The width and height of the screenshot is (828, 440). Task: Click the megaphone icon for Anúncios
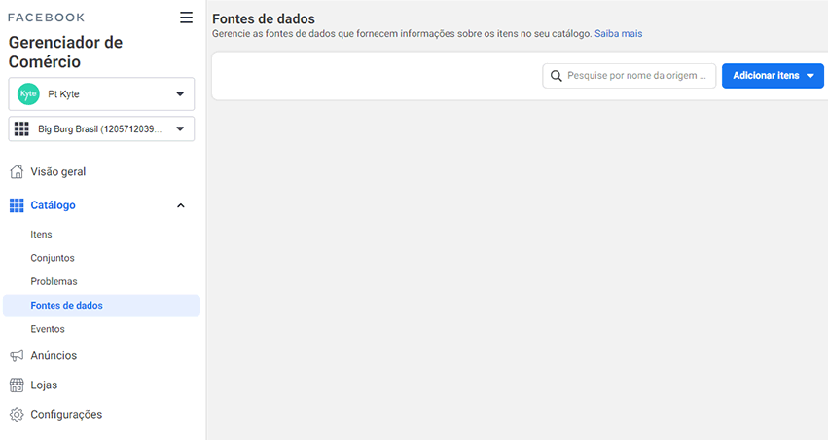tap(17, 356)
